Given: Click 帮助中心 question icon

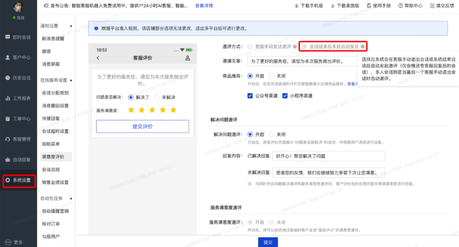Looking at the screenshot, I should click(x=401, y=6).
